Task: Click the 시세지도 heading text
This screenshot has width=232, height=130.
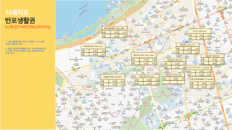Action: pyautogui.click(x=17, y=12)
